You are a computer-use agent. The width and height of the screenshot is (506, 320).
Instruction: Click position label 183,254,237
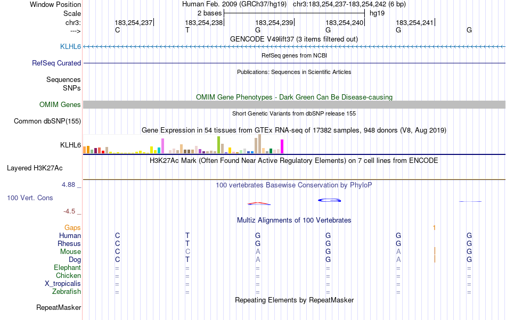(x=134, y=22)
